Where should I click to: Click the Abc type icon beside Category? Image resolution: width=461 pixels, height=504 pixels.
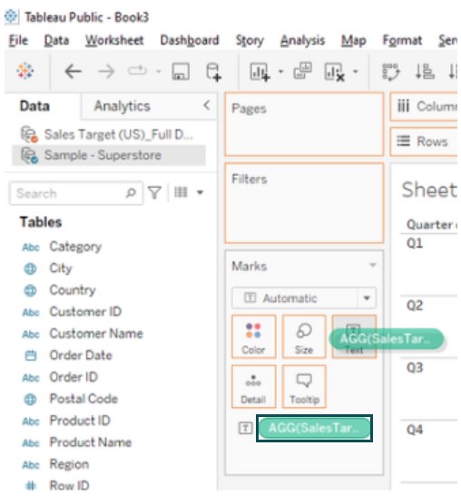(31, 247)
